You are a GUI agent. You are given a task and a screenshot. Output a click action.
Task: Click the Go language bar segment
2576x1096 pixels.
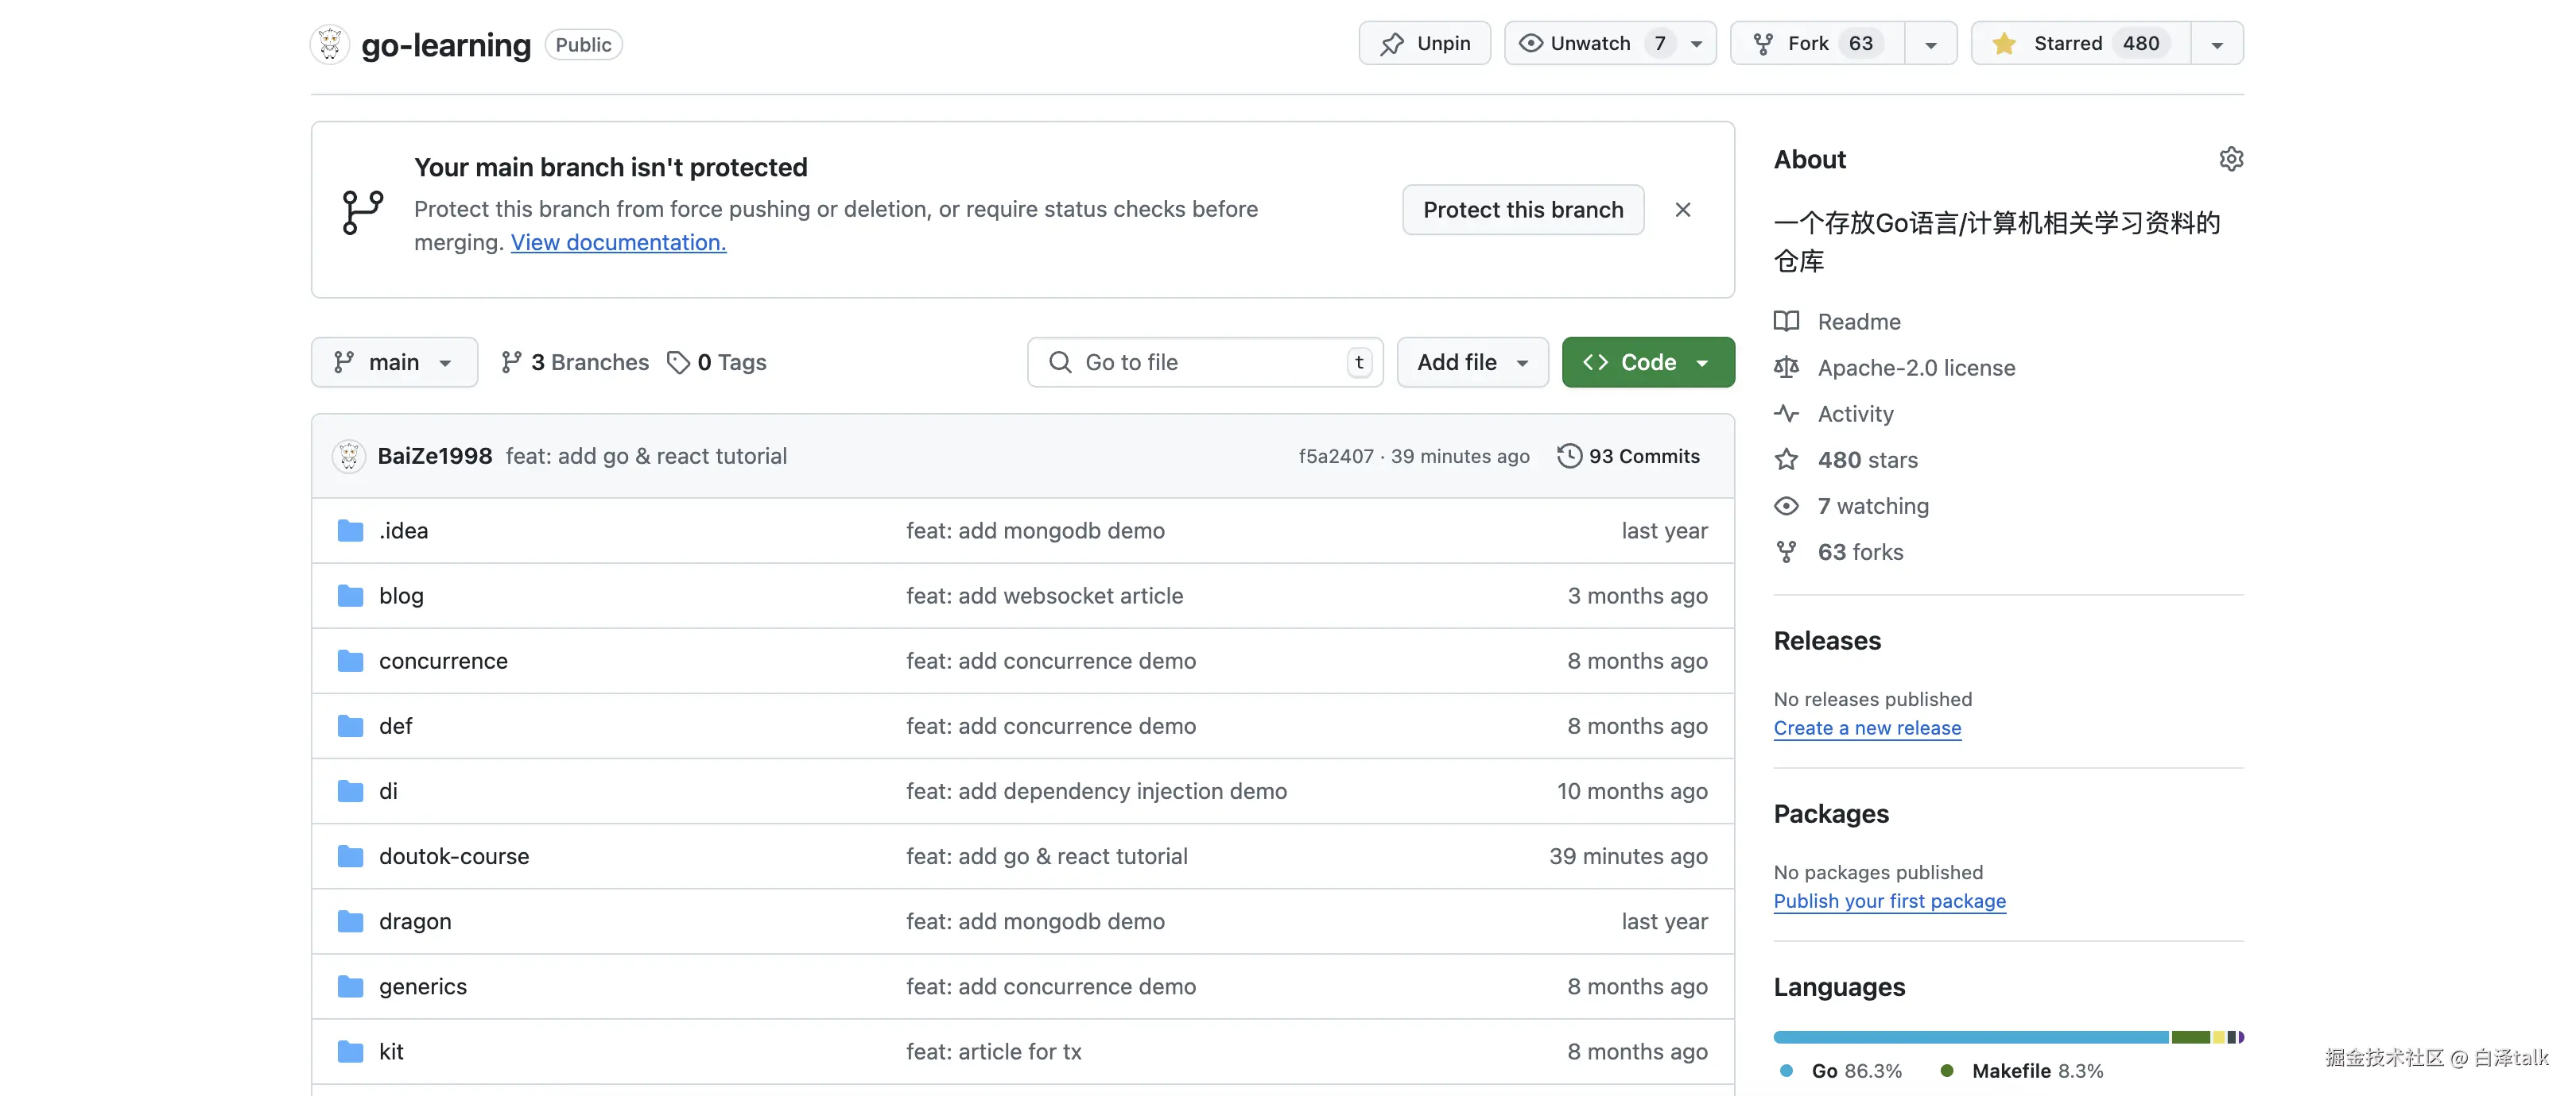point(1969,1037)
